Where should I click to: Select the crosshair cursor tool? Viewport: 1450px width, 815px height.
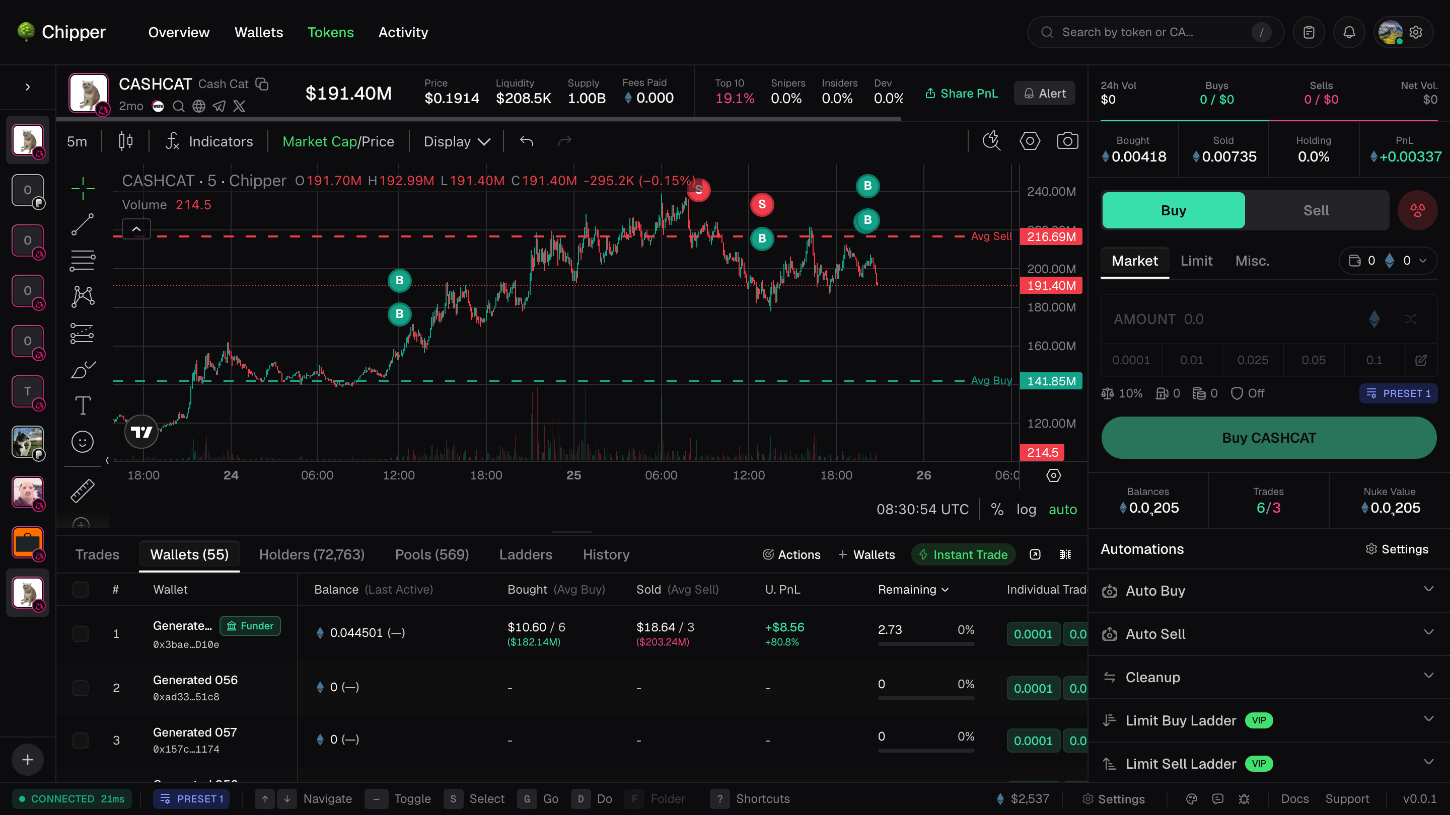click(x=83, y=189)
